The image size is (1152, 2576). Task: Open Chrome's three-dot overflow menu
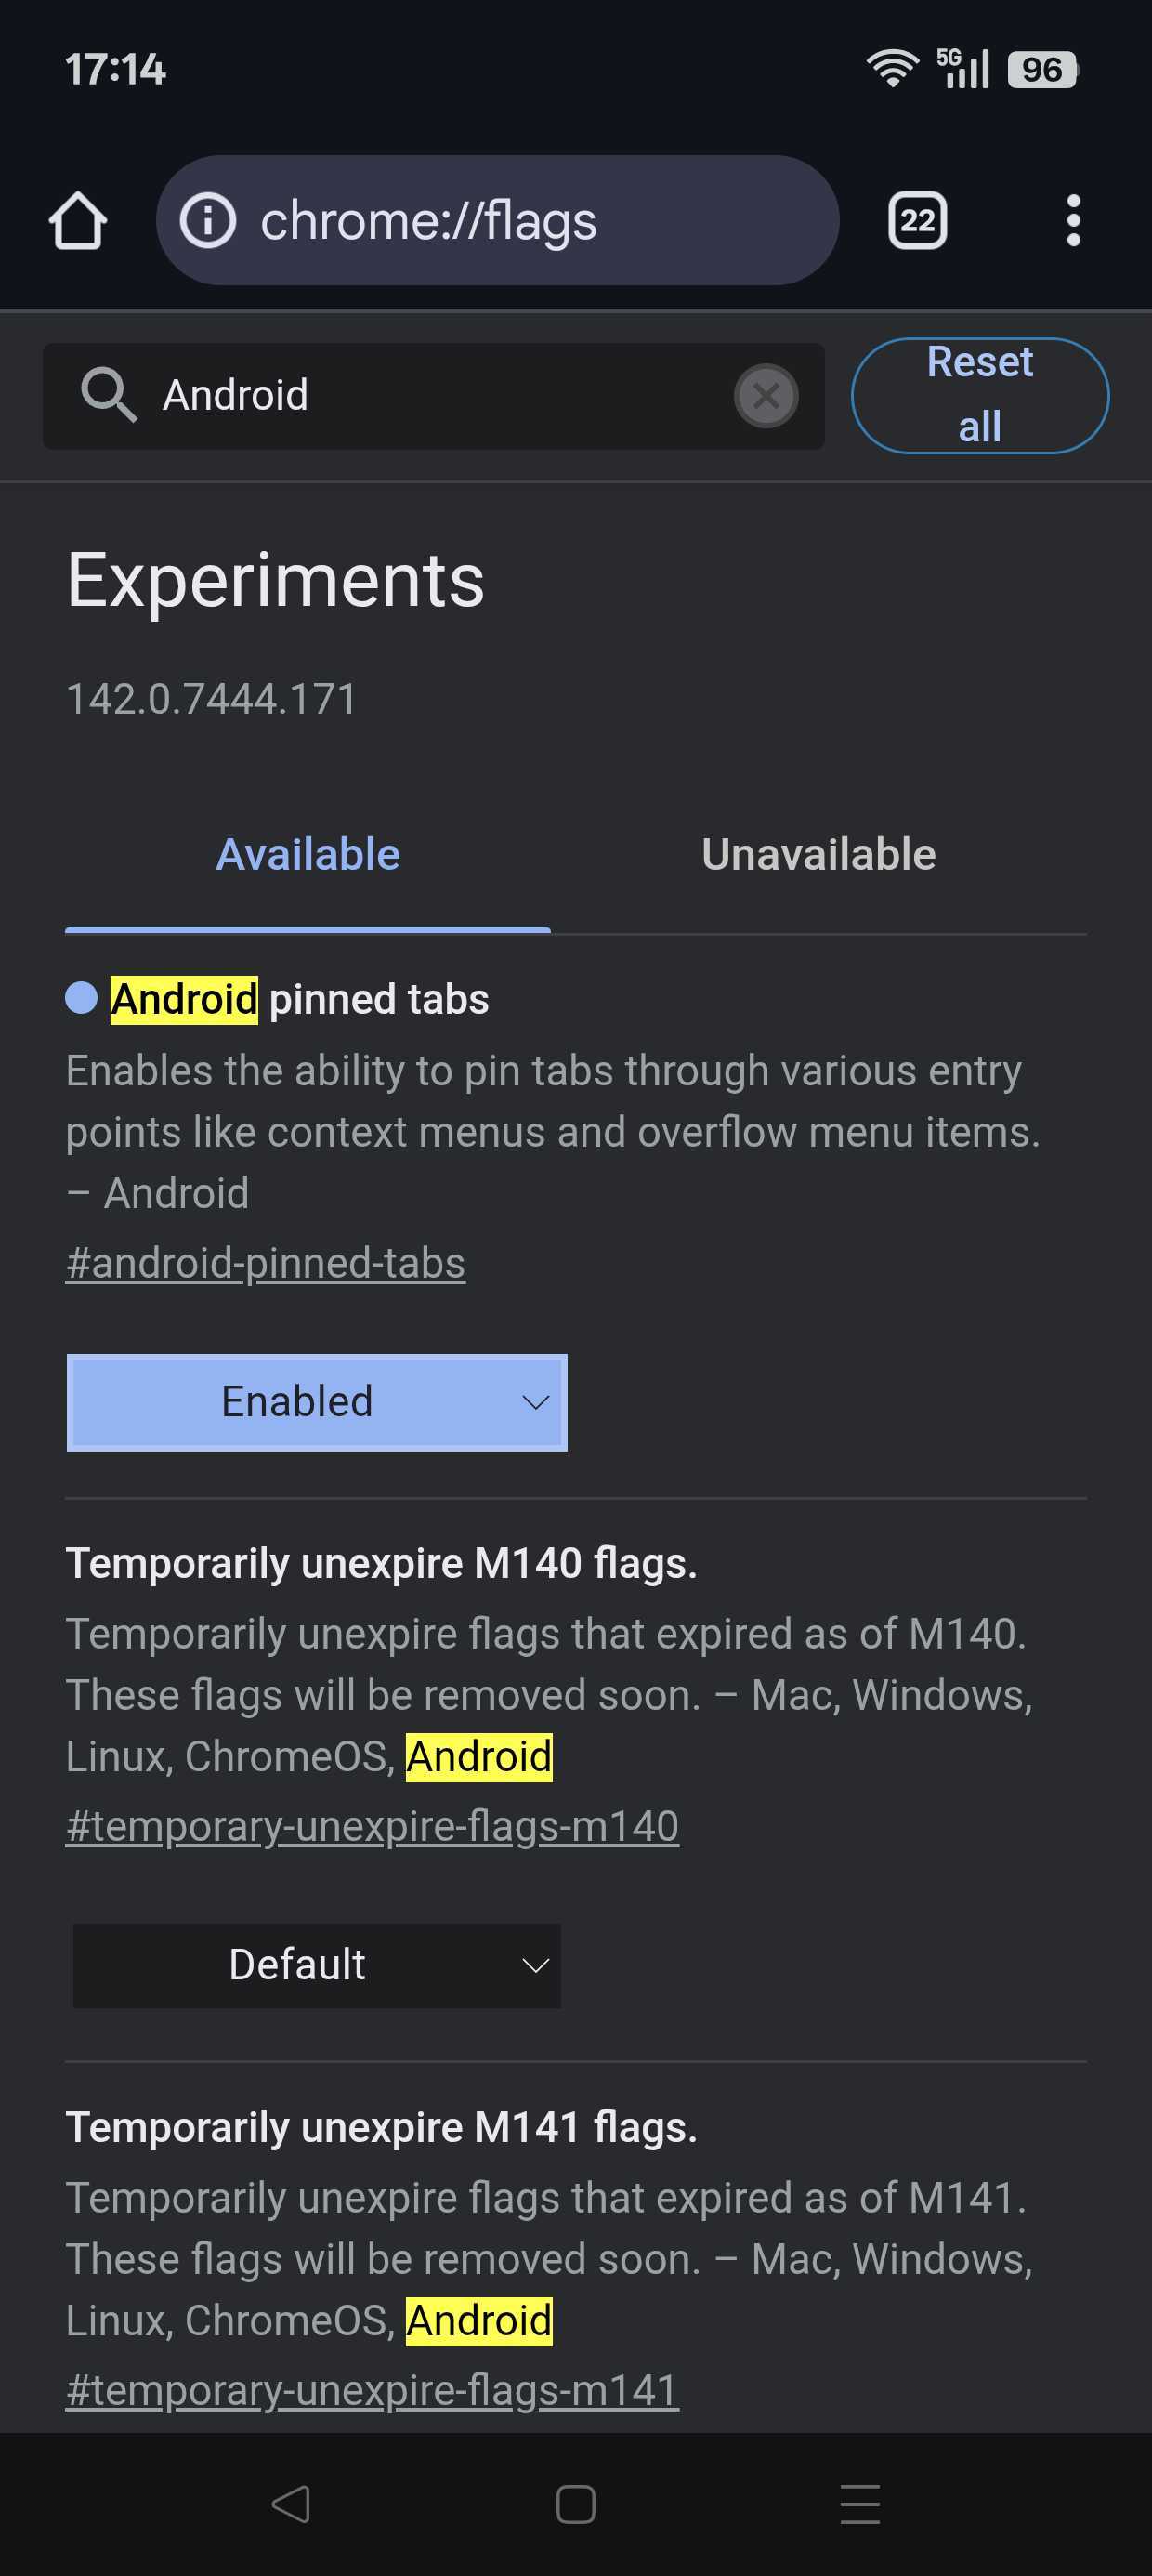tap(1073, 220)
